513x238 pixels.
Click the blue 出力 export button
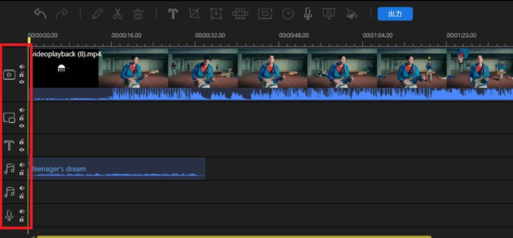click(x=395, y=13)
